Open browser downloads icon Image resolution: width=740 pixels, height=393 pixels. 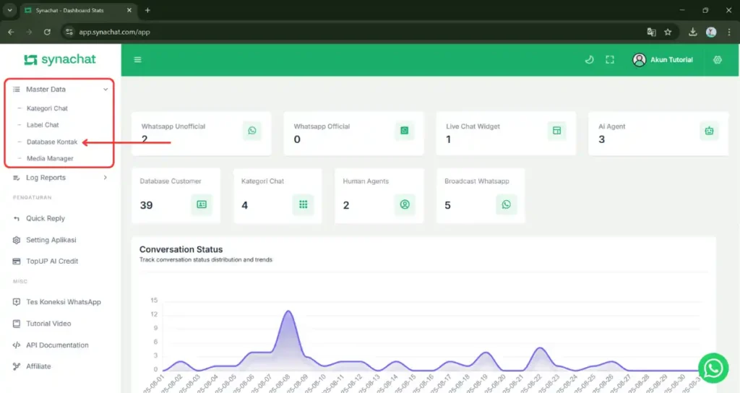click(x=692, y=32)
